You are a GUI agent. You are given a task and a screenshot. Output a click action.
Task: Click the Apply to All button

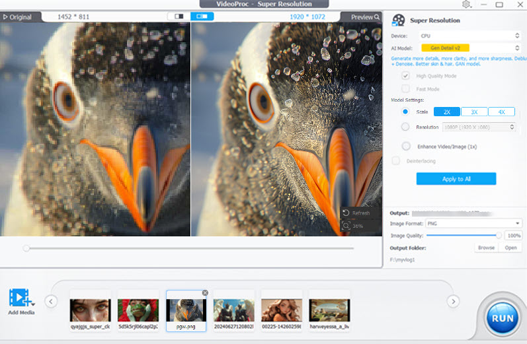(456, 179)
